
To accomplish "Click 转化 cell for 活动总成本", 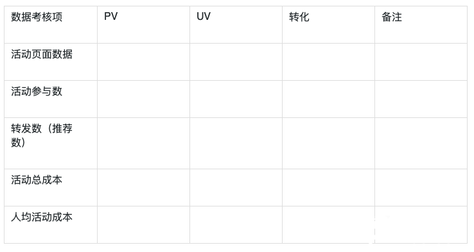I will [x=329, y=188].
